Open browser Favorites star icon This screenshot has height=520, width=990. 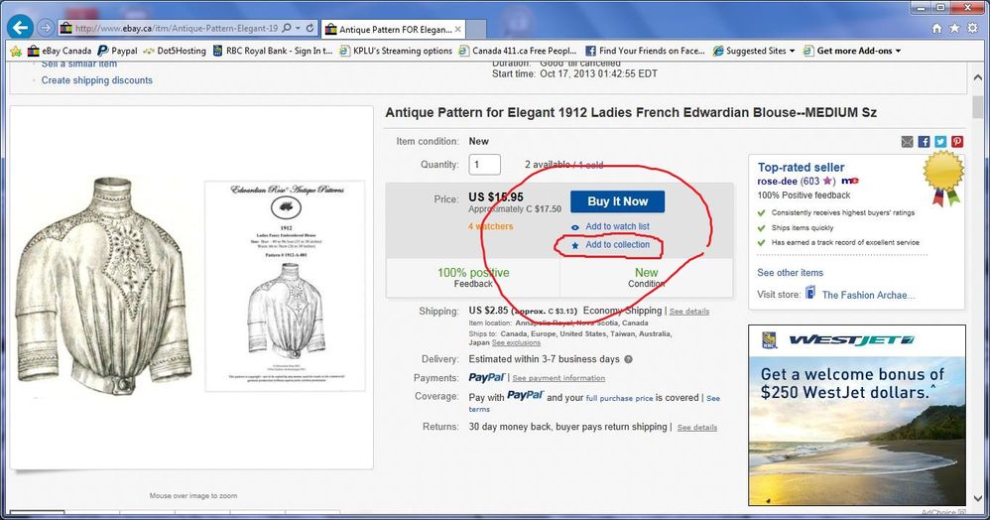coord(955,28)
